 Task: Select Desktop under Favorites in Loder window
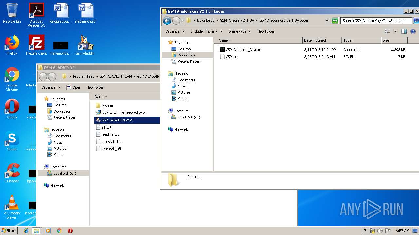tap(184, 49)
